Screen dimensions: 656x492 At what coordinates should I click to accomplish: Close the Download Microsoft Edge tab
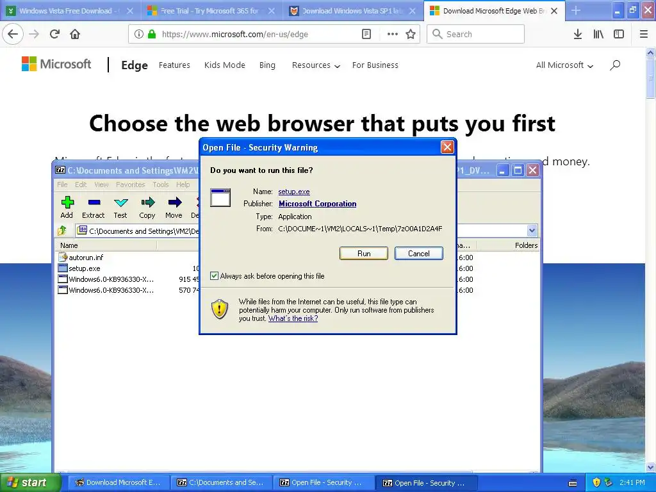coord(554,11)
